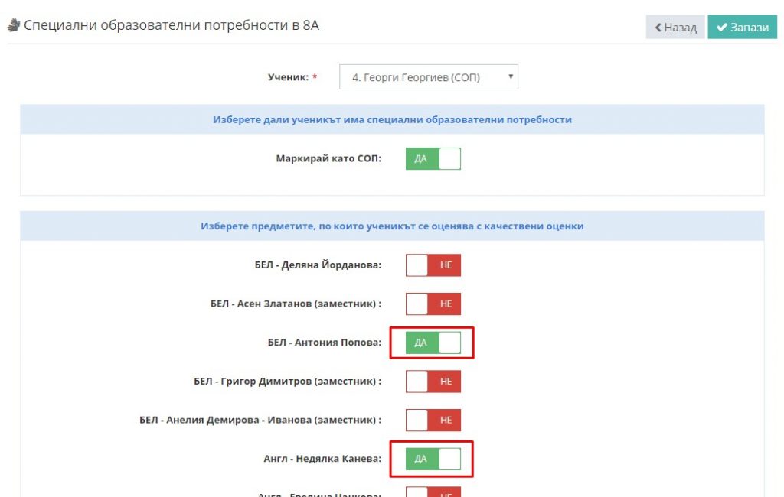Open the Ученик student dropdown
Viewport: 784px width, 497px height.
coord(429,77)
